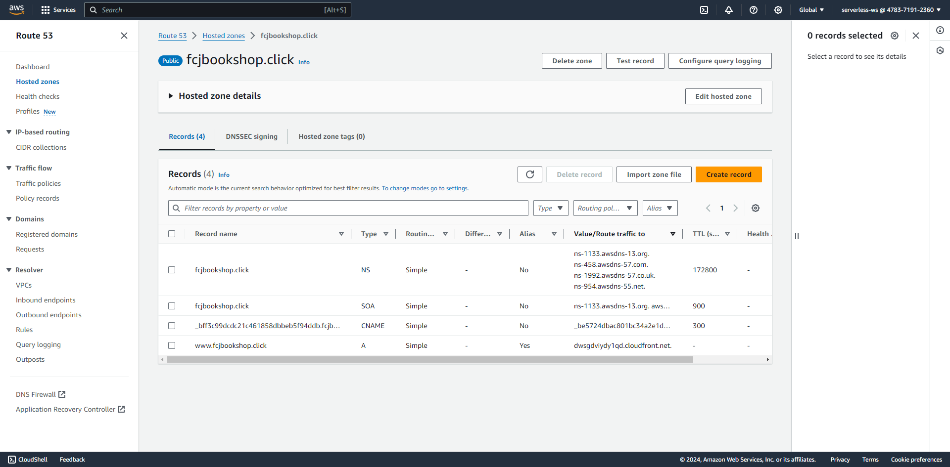The width and height of the screenshot is (950, 467).
Task: Close the records selected details panel
Action: coord(916,36)
